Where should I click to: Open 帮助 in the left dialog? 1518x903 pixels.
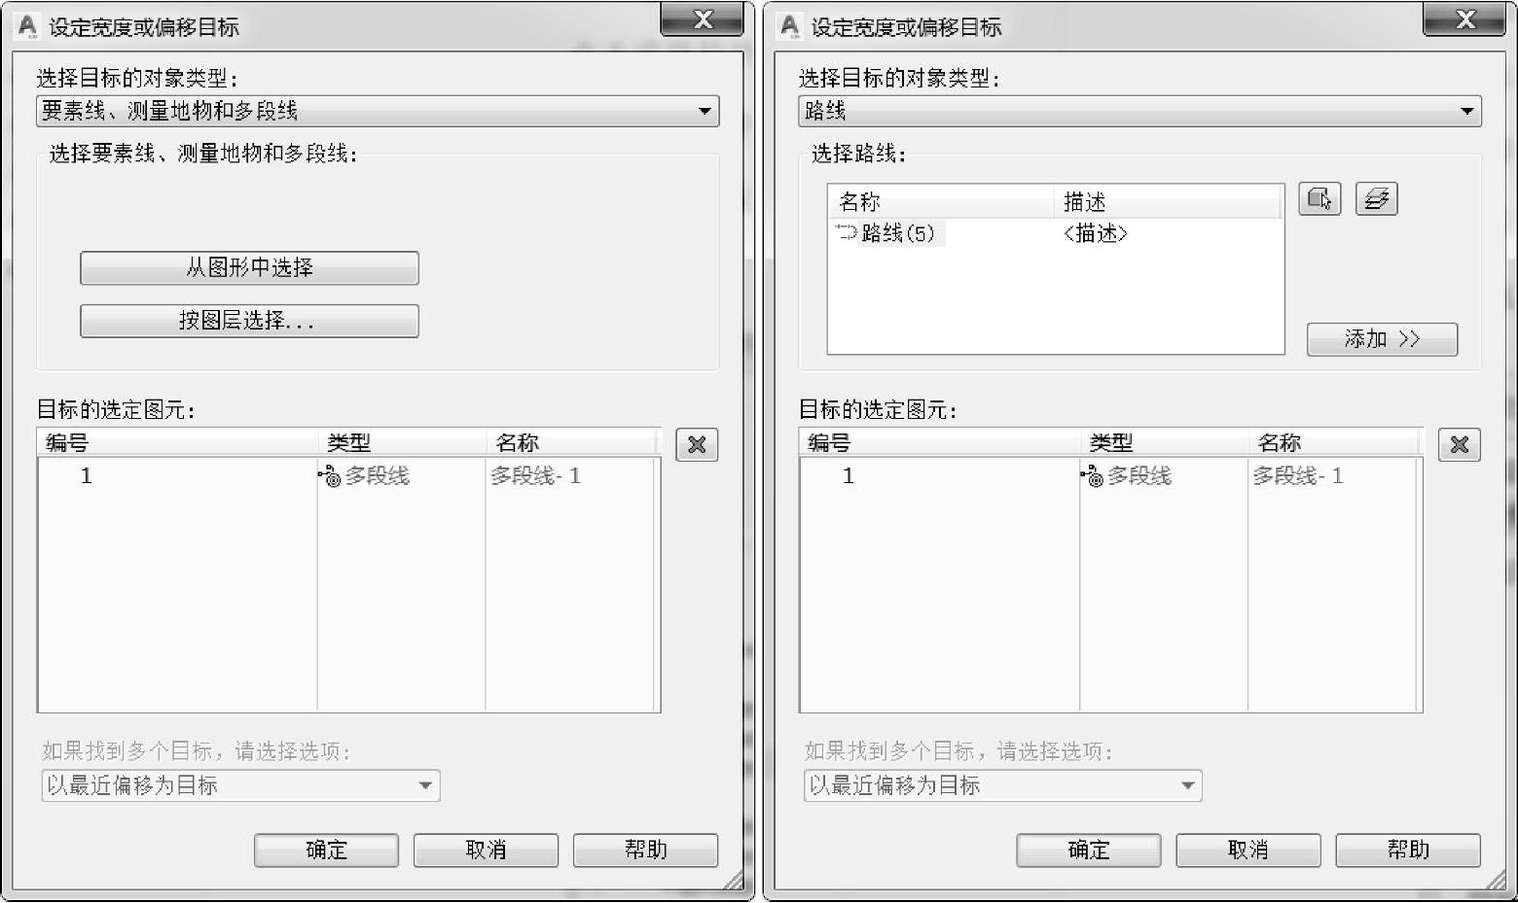[645, 851]
